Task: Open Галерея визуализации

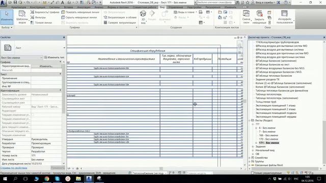Action: tap(120, 22)
